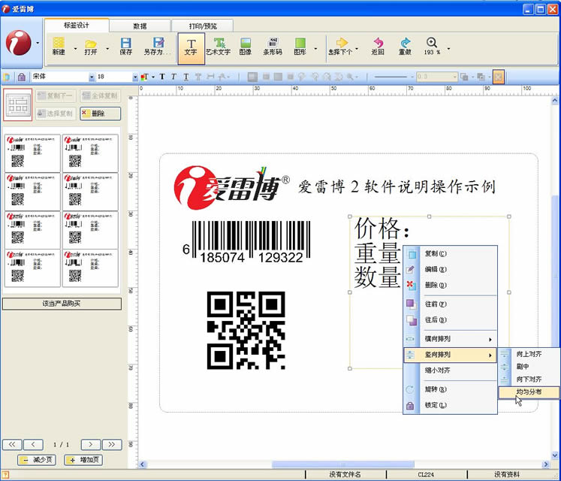Screen dimensions: 561x481
Task: Click the font color T icon
Action: 144,77
